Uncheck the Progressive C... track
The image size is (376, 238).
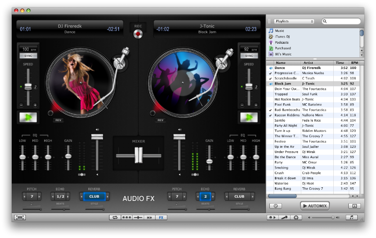(271, 73)
